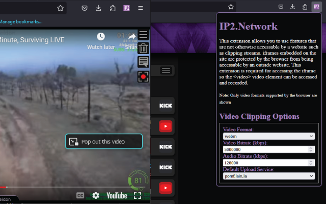Open extensions puzzle icon in the left window

(113, 8)
